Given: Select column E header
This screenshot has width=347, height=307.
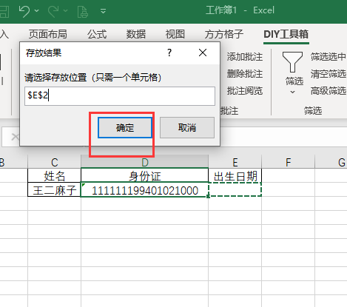Looking at the screenshot, I should (x=235, y=162).
